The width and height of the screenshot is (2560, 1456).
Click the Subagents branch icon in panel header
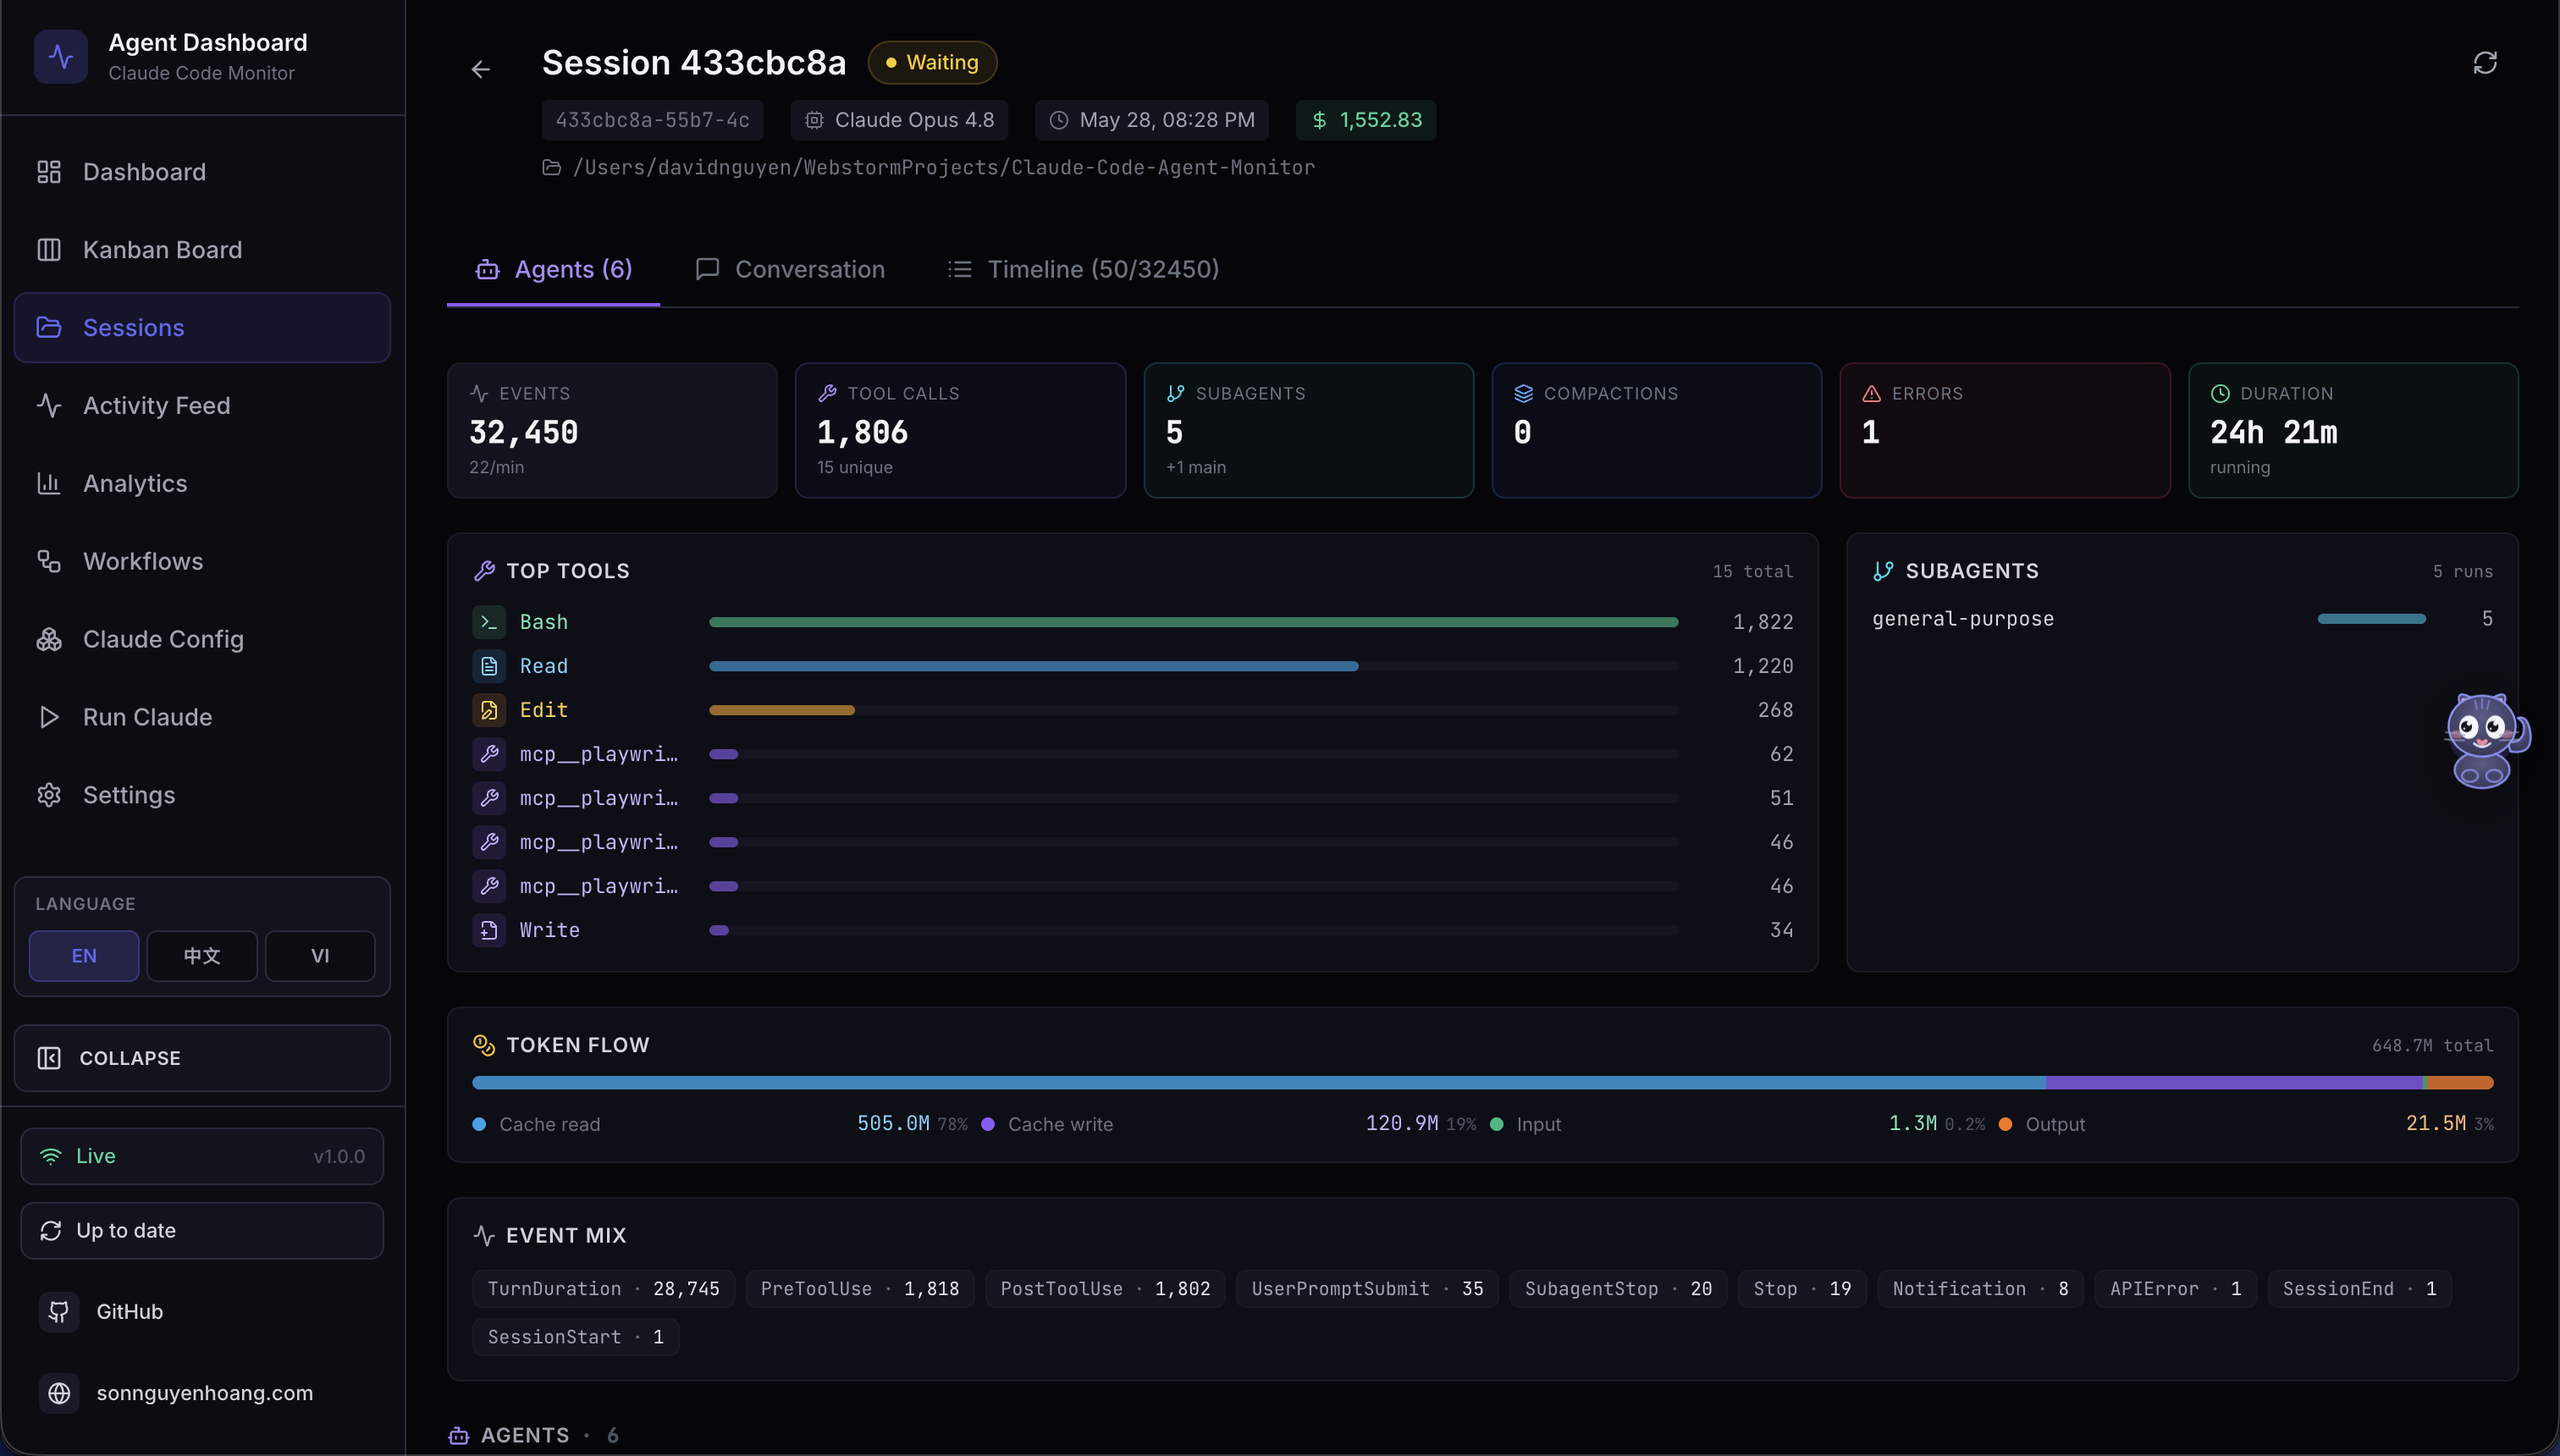coord(1883,571)
